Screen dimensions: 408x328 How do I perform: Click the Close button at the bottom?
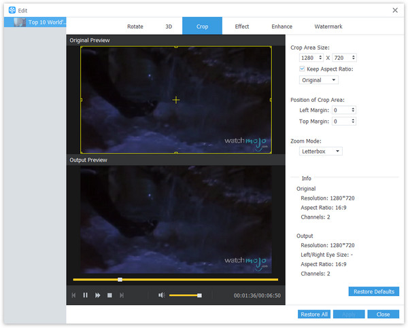pos(383,314)
